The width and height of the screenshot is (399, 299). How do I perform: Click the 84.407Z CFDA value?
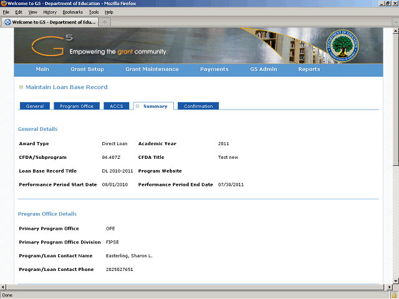click(x=111, y=158)
